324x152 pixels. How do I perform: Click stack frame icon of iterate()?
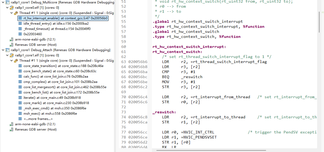20,98
